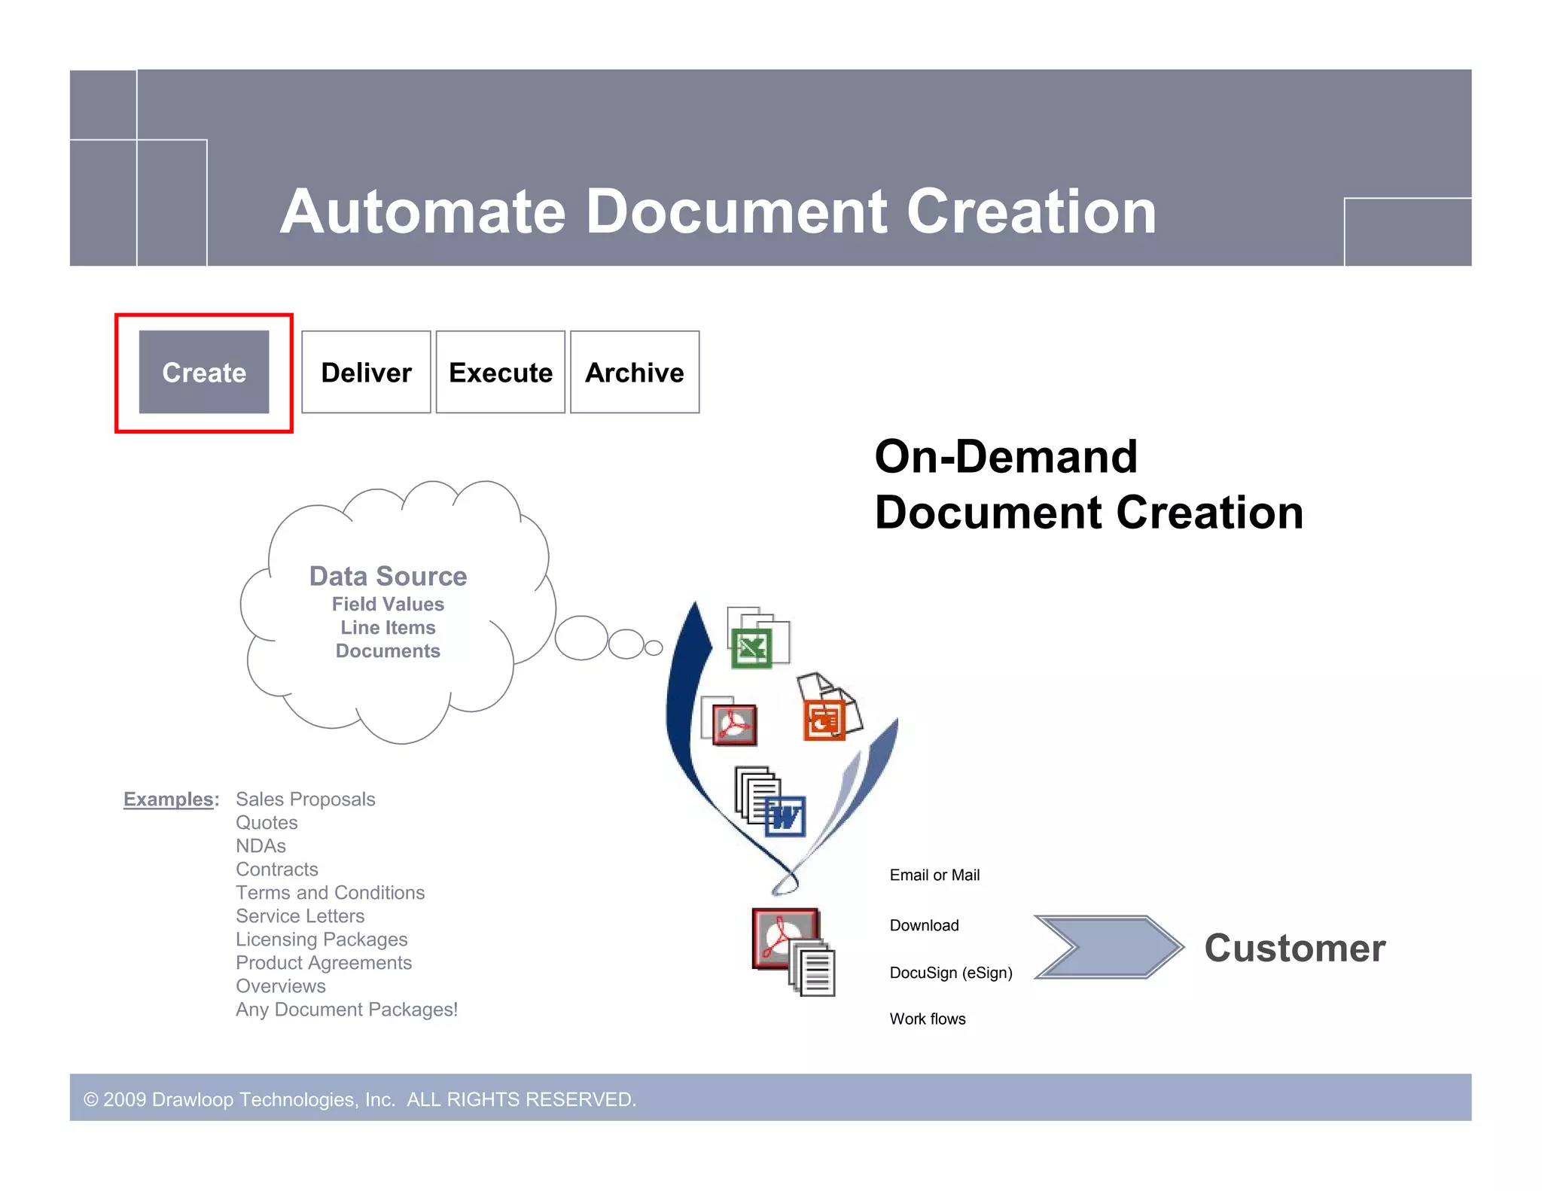The width and height of the screenshot is (1542, 1191).
Task: Click the underlined Examples label
Action: pos(170,799)
